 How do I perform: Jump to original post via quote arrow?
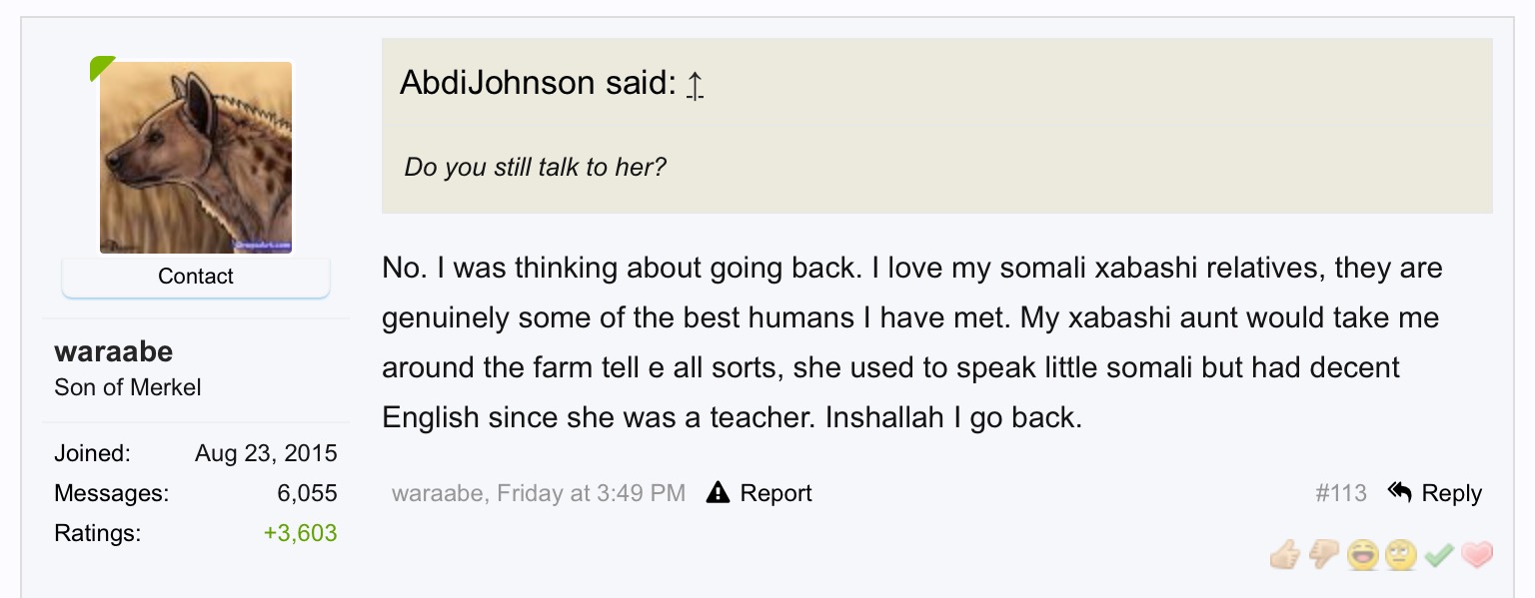tap(696, 86)
